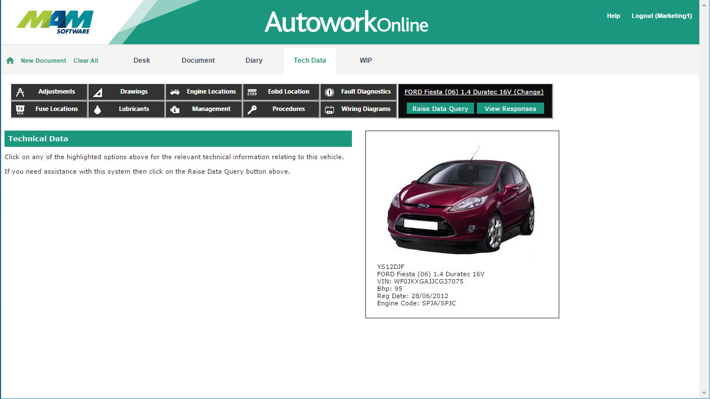Open Adjustments via its compass icon

pos(20,92)
